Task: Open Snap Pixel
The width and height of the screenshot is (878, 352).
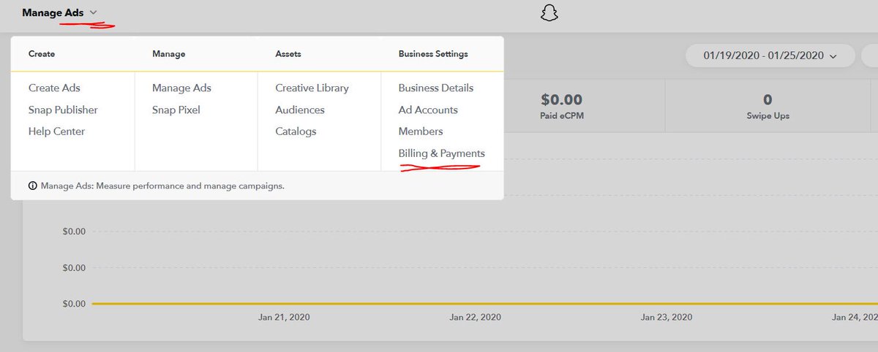Action: pos(176,110)
